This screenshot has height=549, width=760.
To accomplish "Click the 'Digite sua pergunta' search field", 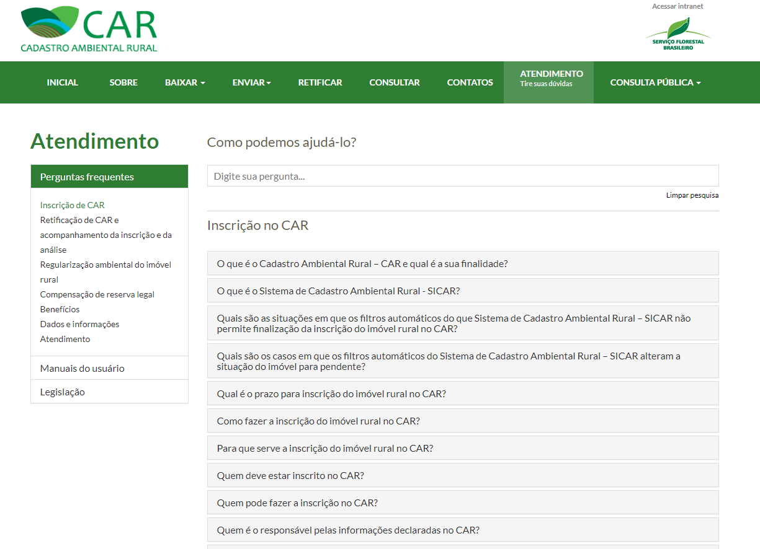I will coord(462,175).
